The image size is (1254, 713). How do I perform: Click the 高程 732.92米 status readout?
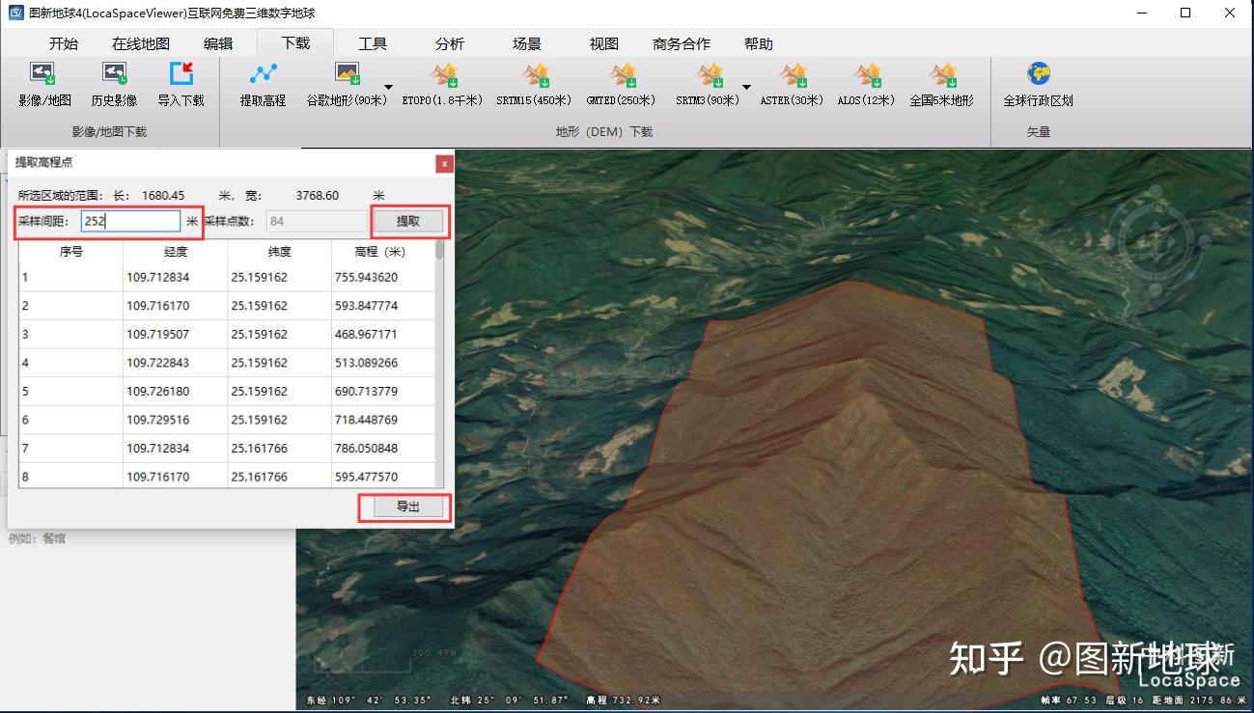point(624,700)
